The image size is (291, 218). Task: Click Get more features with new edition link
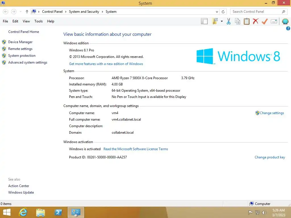click(106, 64)
